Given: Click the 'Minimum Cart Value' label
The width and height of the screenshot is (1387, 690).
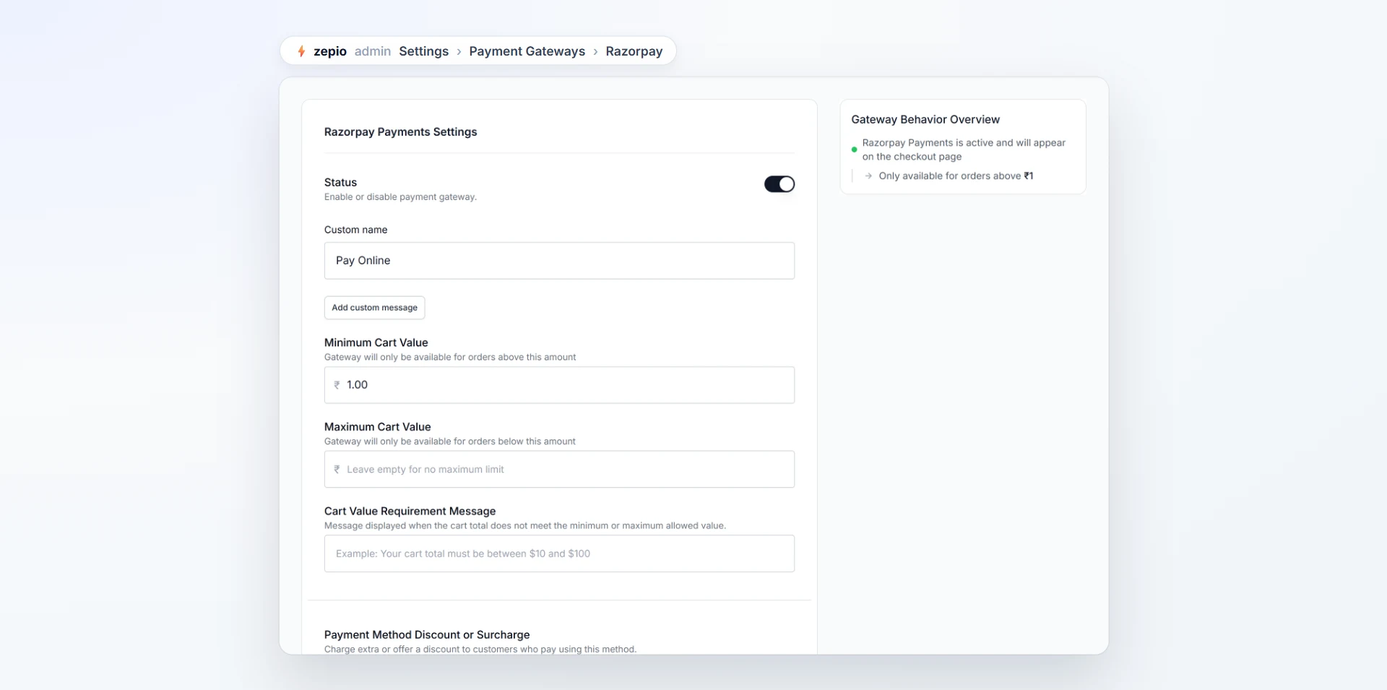Looking at the screenshot, I should [376, 342].
